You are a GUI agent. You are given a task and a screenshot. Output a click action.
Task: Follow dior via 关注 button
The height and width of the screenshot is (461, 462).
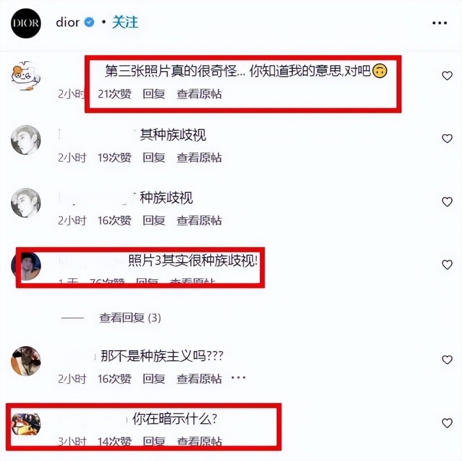click(x=125, y=23)
